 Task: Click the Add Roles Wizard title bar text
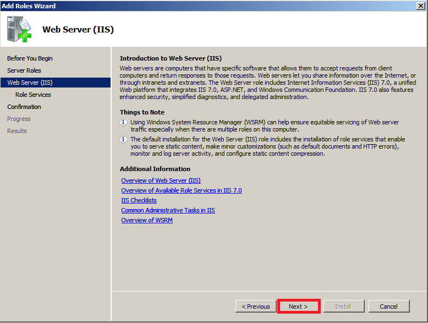tap(29, 6)
